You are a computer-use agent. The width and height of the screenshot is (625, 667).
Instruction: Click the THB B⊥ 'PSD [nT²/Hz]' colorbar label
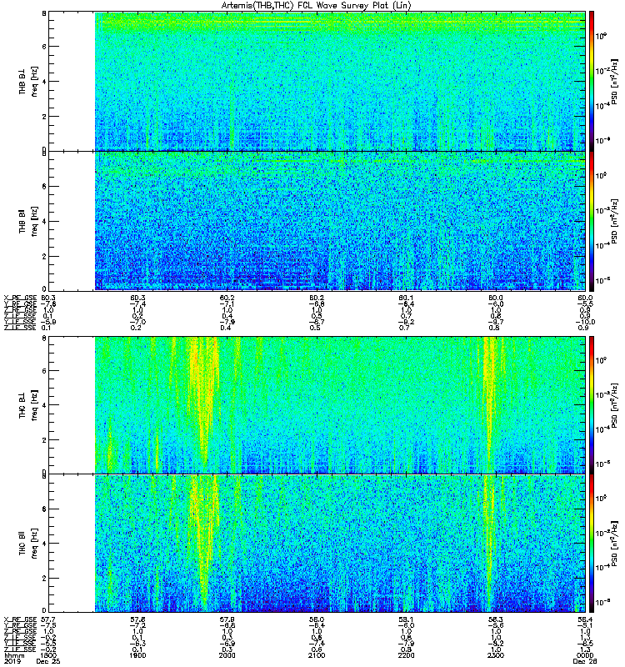point(614,81)
